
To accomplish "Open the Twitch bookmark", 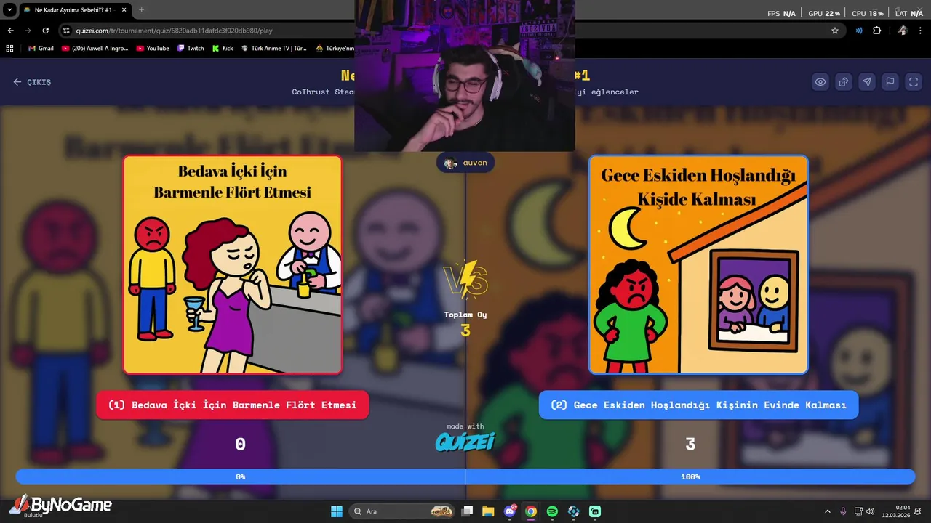I will [x=191, y=49].
